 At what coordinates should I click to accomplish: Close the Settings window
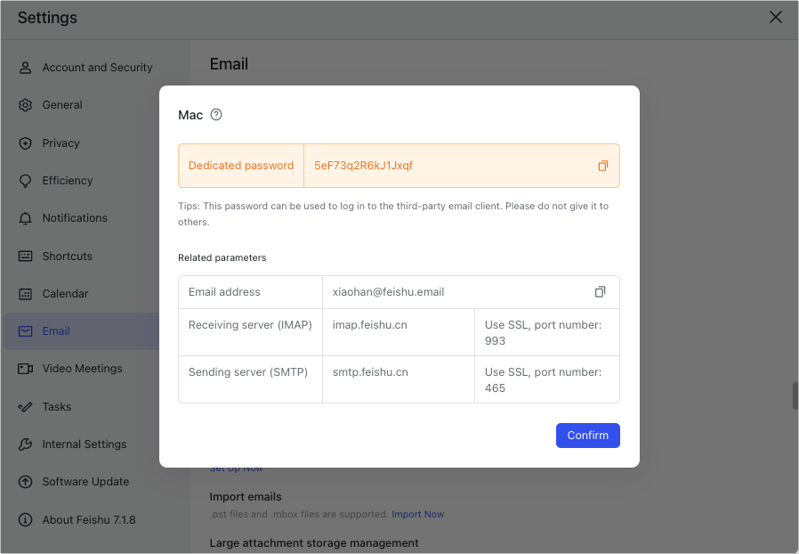pos(775,17)
